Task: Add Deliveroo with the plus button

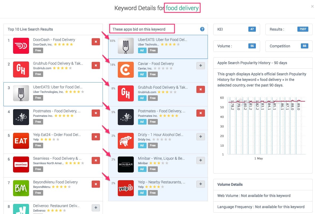Action: [96, 208]
